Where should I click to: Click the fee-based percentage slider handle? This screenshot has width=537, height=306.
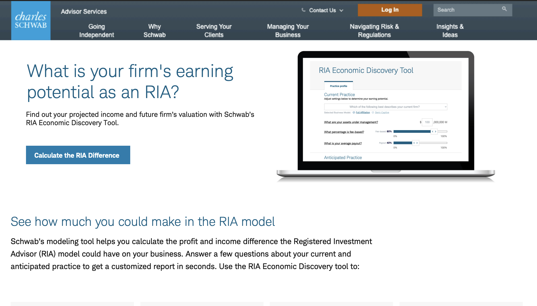pos(434,131)
